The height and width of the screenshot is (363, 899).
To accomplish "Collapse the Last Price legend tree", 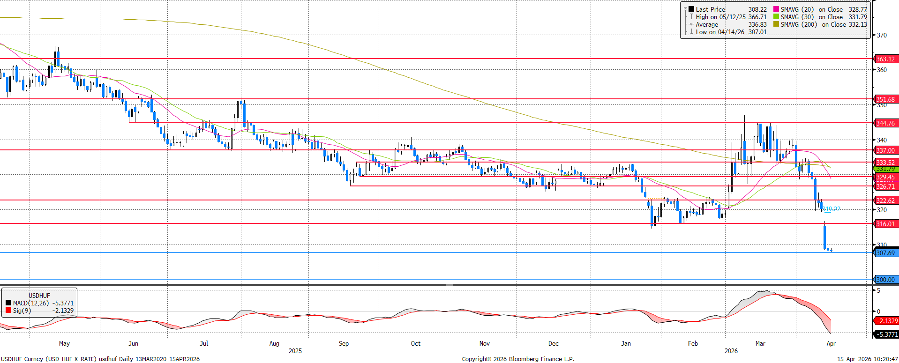I will coord(685,9).
